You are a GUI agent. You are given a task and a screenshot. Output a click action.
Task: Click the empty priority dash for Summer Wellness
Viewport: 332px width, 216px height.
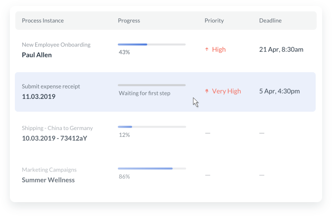[x=208, y=175]
